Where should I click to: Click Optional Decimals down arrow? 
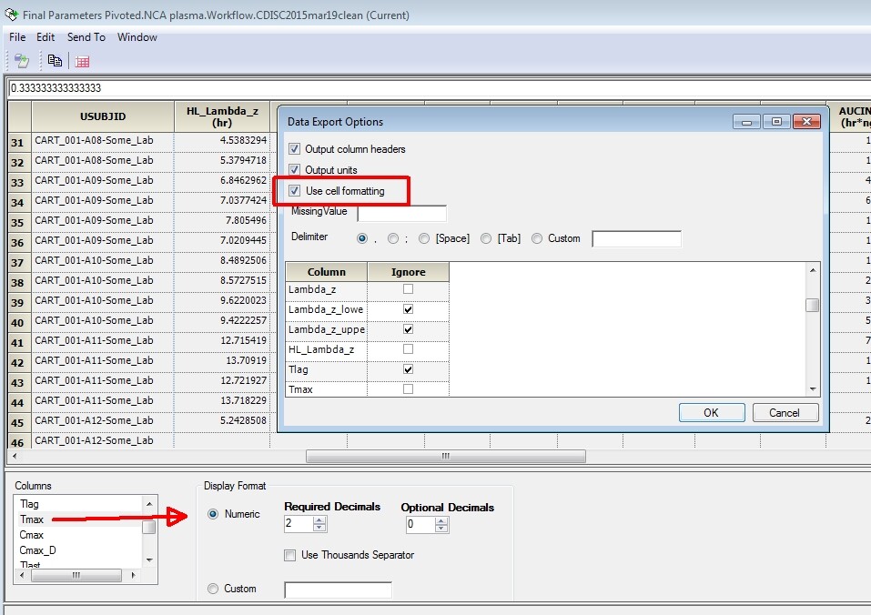441,528
